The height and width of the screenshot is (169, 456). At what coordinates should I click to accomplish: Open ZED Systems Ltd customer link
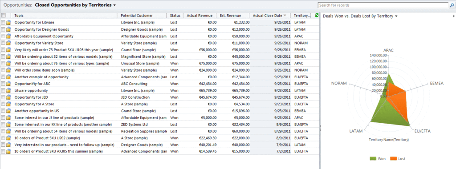click(x=135, y=124)
